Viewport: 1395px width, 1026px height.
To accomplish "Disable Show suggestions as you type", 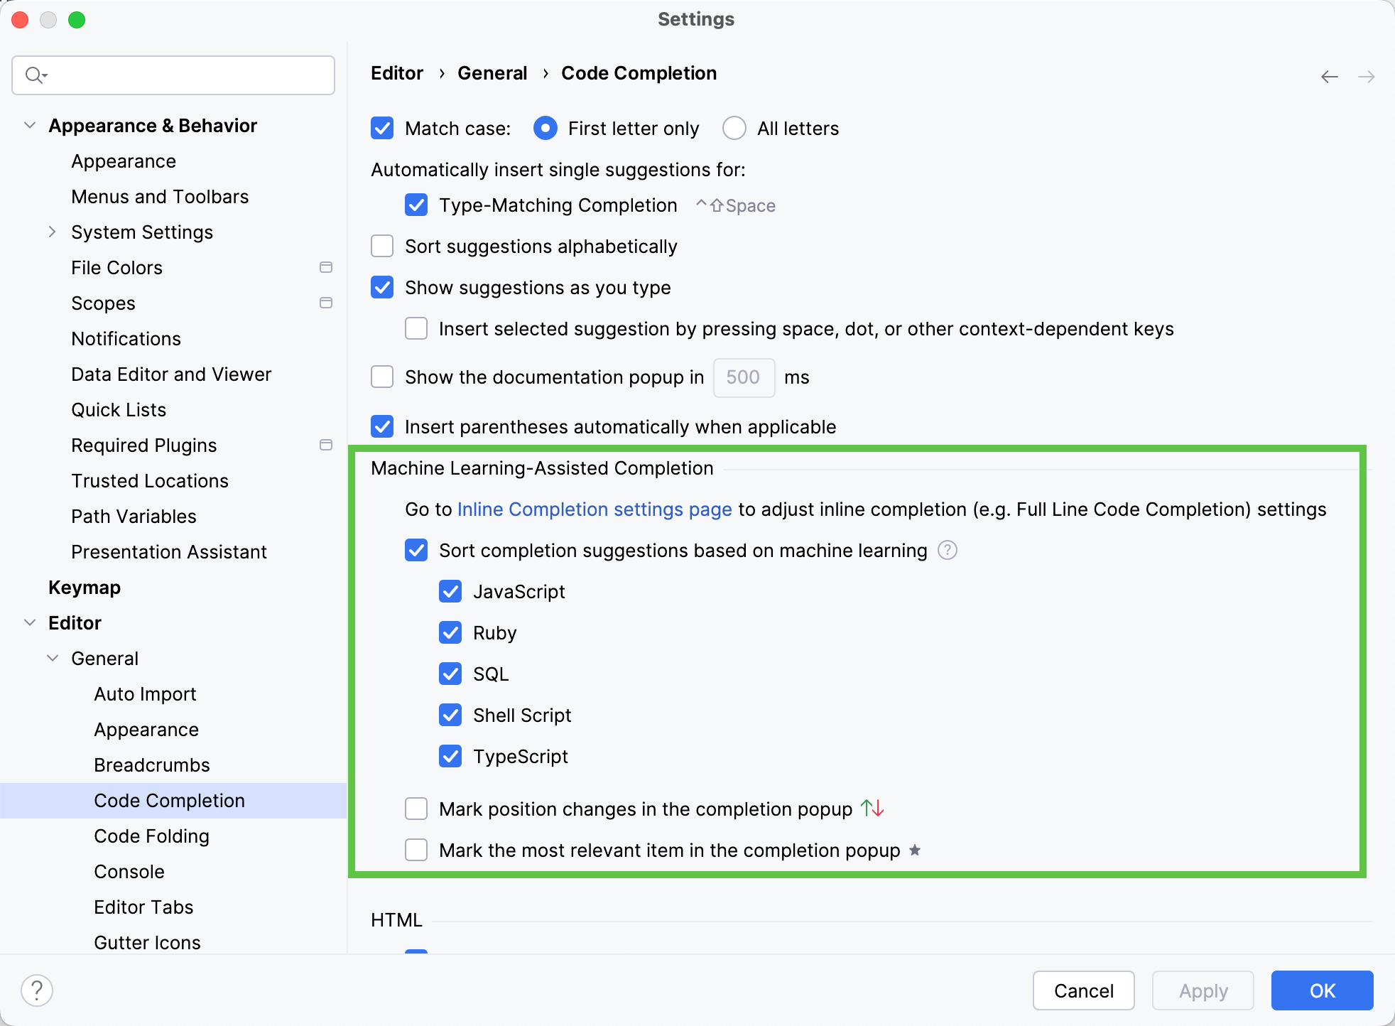I will 381,287.
